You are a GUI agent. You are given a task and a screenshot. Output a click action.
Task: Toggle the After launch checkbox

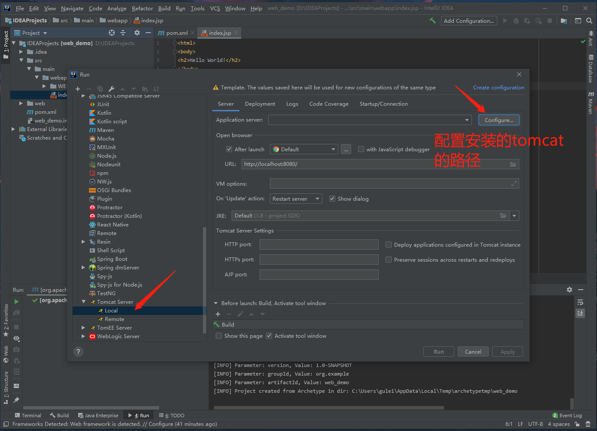point(229,149)
